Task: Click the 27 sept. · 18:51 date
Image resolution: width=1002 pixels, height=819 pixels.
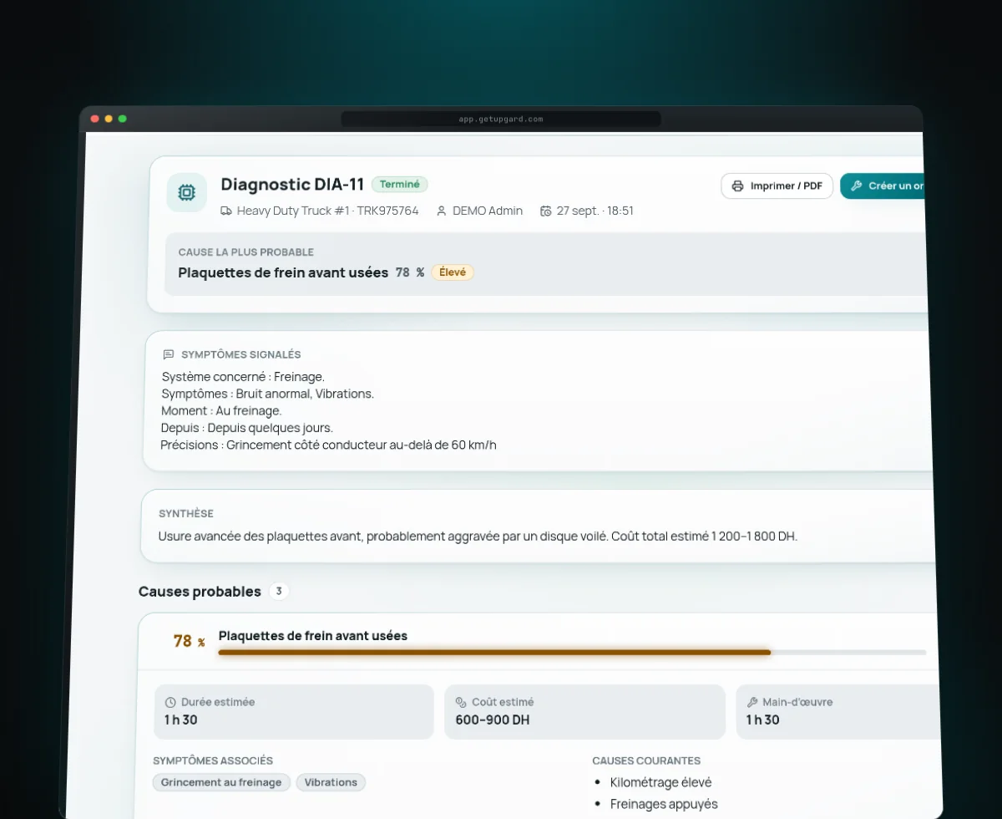Action: 595,211
